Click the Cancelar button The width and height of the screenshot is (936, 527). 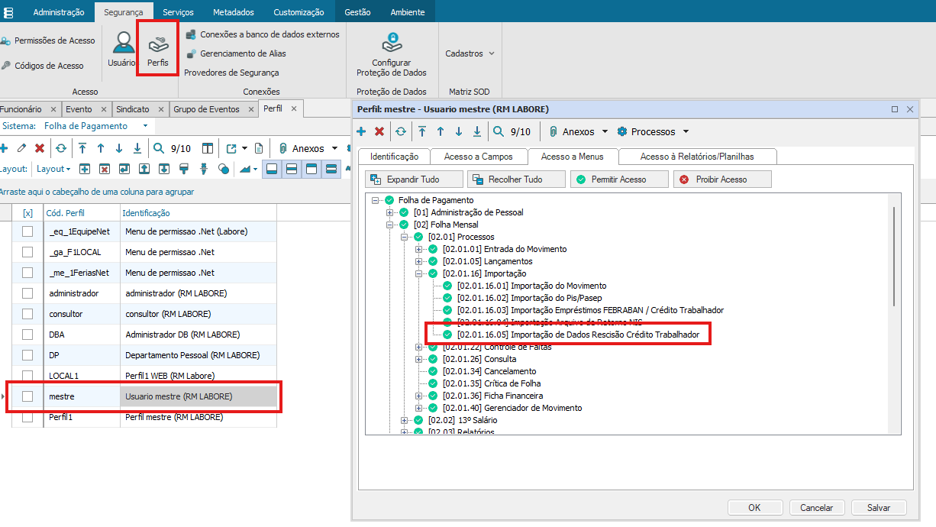pos(816,507)
